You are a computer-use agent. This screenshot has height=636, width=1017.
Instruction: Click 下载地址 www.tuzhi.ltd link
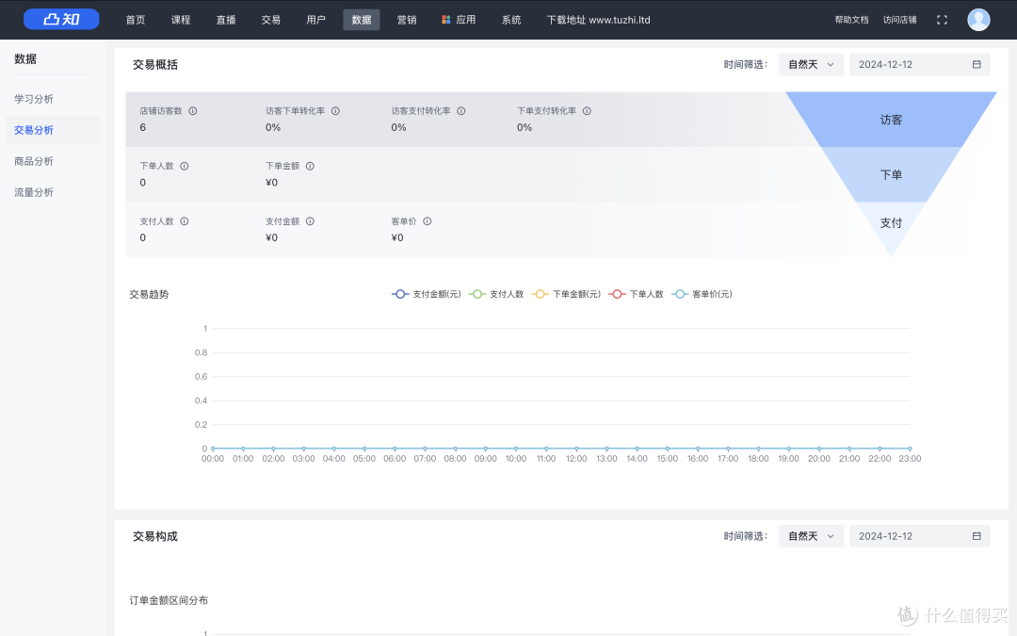pos(598,20)
